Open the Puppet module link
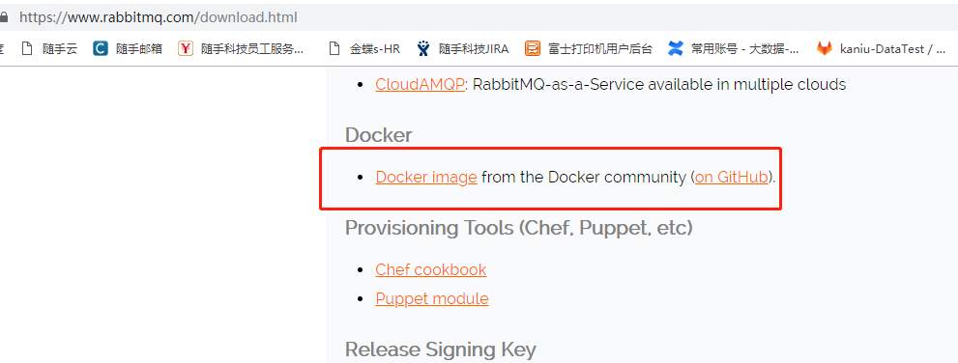This screenshot has height=363, width=958. (x=432, y=299)
